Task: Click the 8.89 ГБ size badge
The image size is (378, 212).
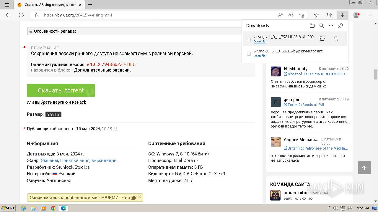Action: (x=53, y=114)
